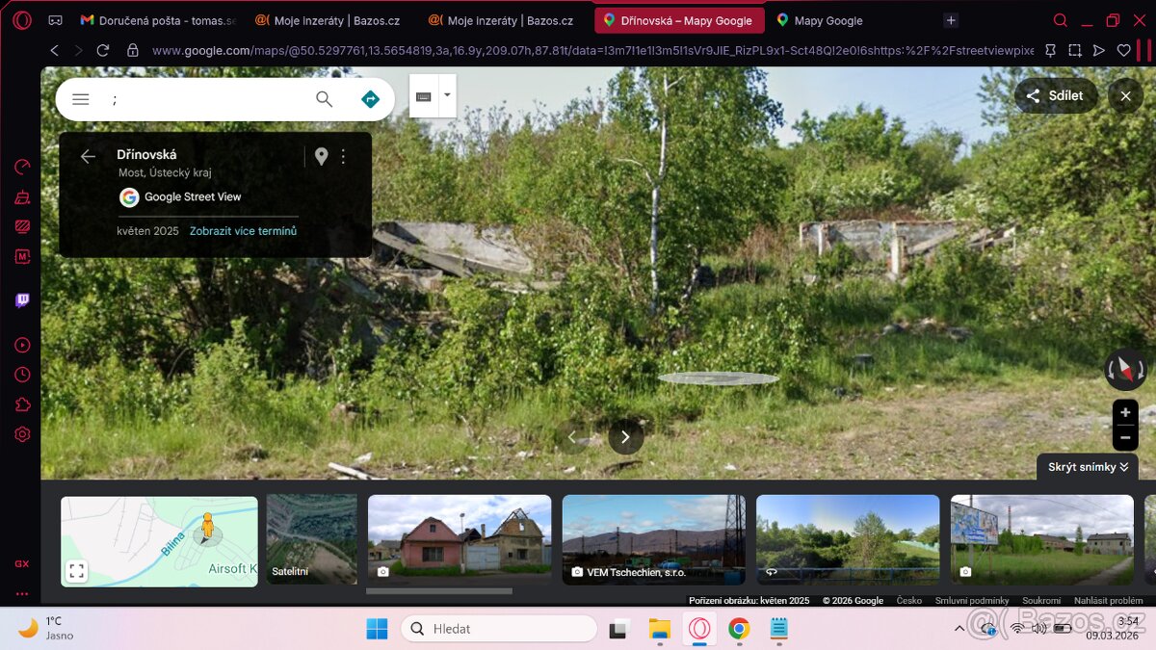Open more options three-dot menu
The image size is (1156, 650).
(343, 156)
